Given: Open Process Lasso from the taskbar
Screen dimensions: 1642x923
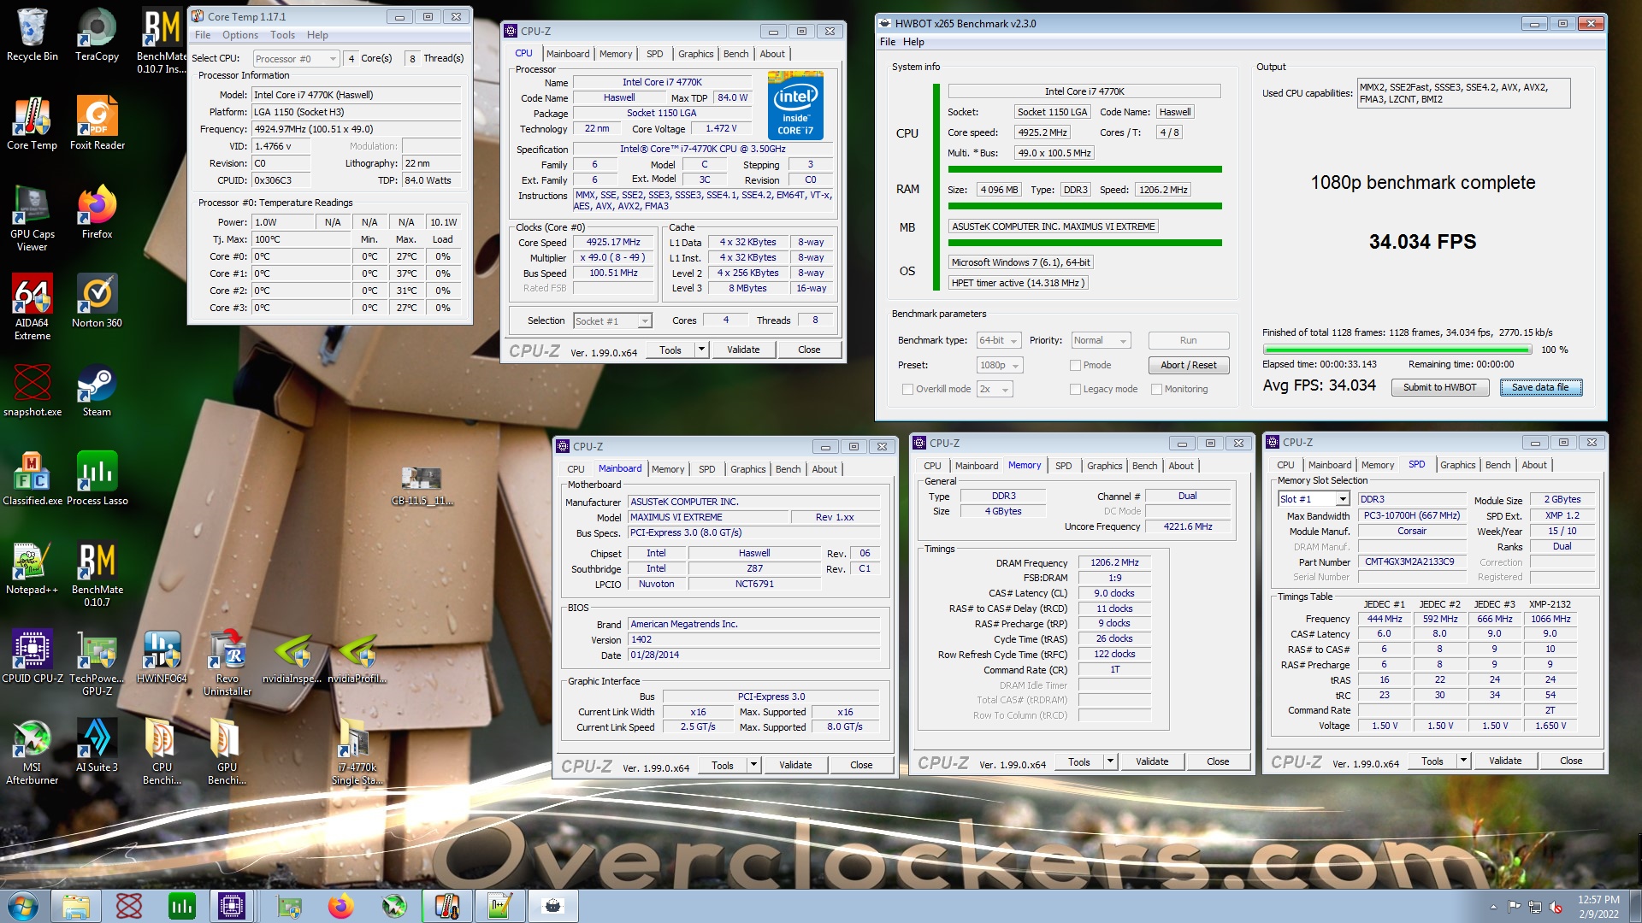Looking at the screenshot, I should tap(182, 906).
